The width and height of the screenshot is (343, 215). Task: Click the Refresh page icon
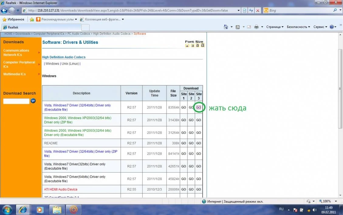[251, 10]
